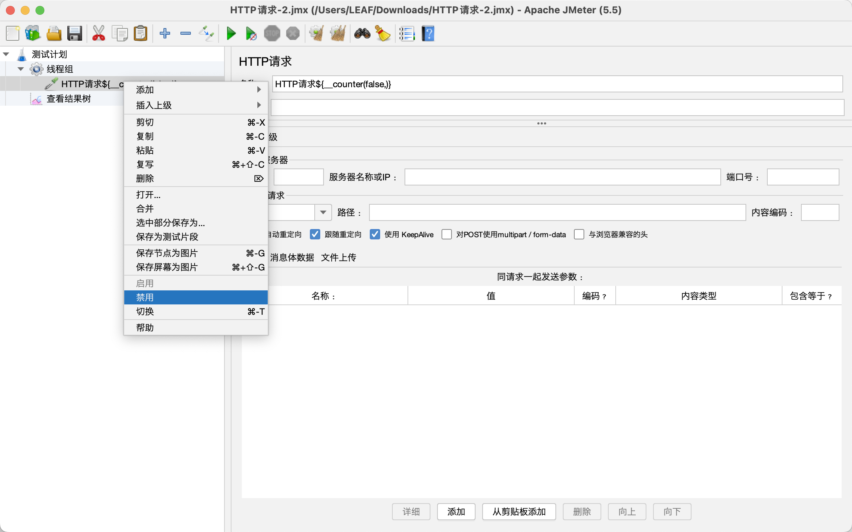Choose 保存为测试片段 menu entry
Viewport: 852px width, 532px height.
[x=196, y=237]
